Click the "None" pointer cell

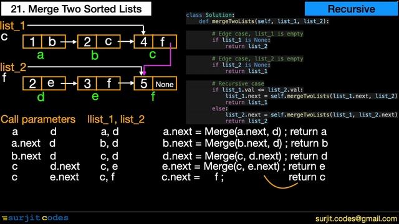click(x=165, y=83)
